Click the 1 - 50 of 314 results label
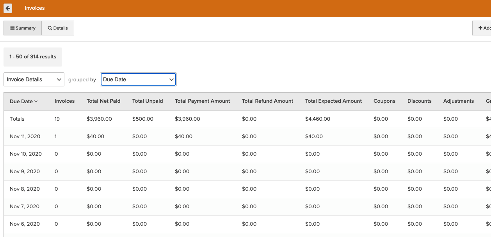Image resolution: width=491 pixels, height=237 pixels. 32,56
